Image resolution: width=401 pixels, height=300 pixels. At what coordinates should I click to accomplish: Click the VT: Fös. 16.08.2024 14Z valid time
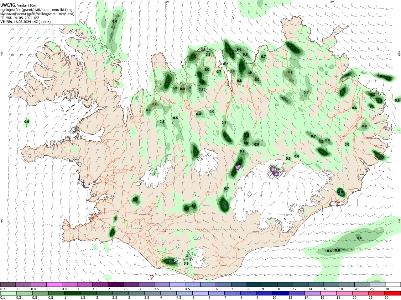pyautogui.click(x=19, y=22)
